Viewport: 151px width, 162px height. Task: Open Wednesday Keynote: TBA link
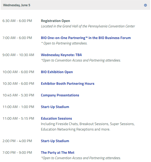[61, 55]
